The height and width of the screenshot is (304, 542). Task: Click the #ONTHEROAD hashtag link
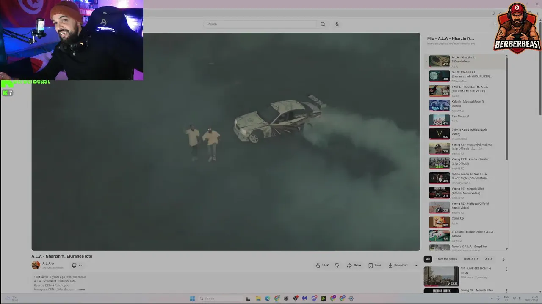(x=76, y=277)
